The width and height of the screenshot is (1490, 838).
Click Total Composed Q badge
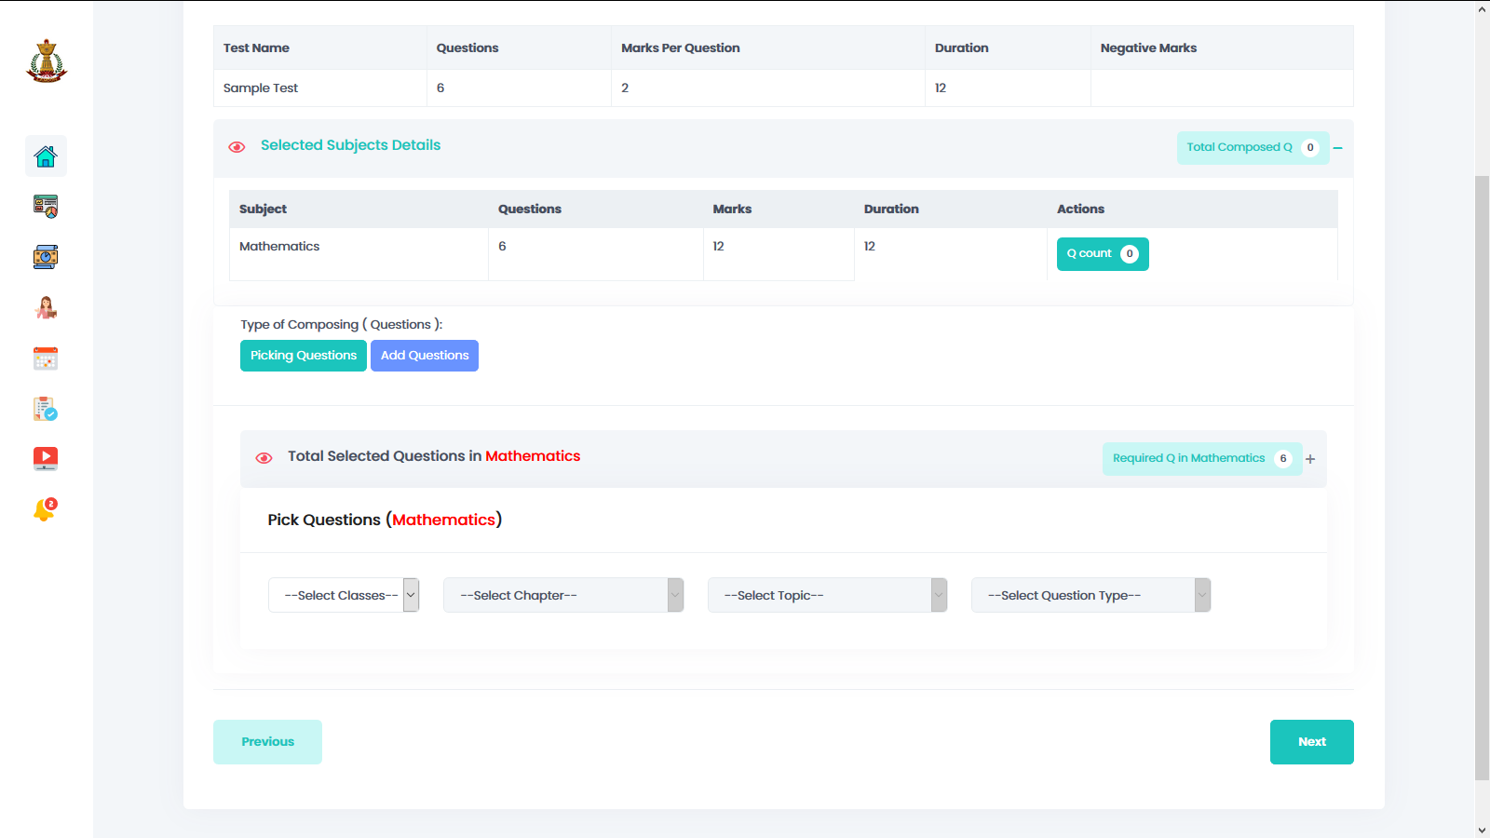pyautogui.click(x=1253, y=148)
